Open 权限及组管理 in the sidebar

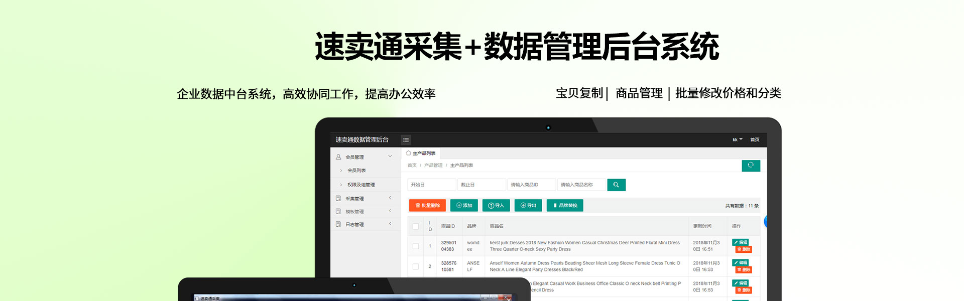[x=361, y=185]
